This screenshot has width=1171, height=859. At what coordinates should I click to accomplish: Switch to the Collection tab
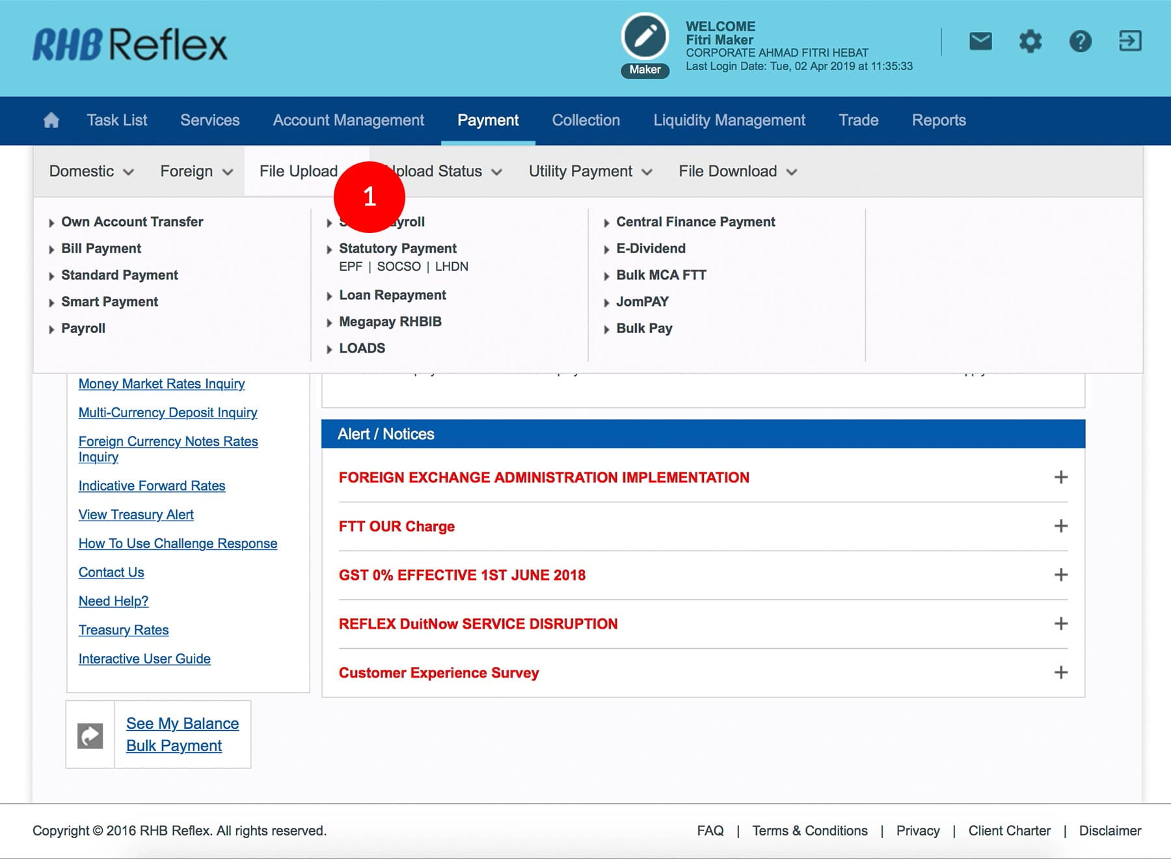pos(585,120)
